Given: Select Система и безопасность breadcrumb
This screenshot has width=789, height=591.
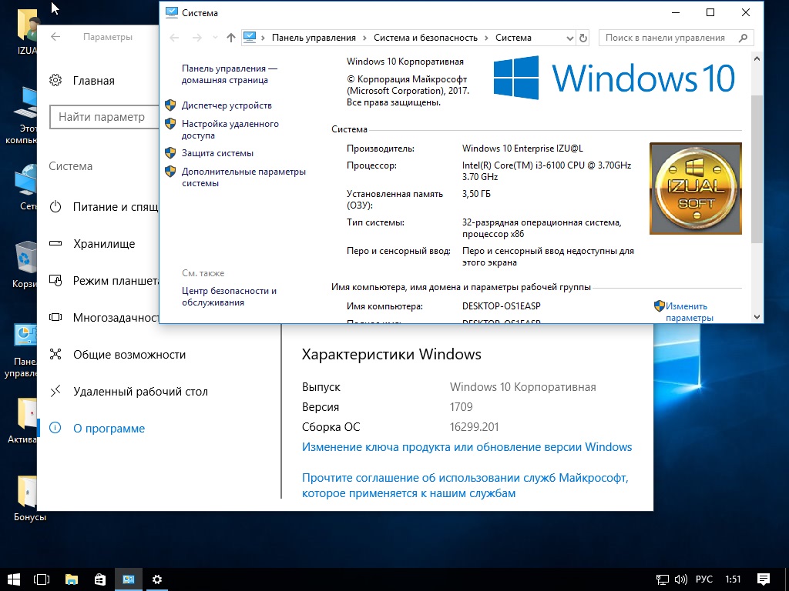Looking at the screenshot, I should click(x=425, y=38).
